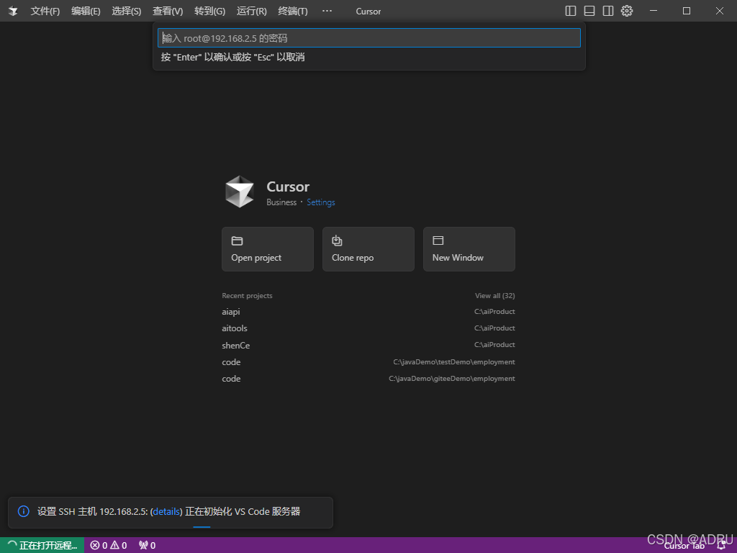Screen dimensions: 737x553
Task: Click the details link in SSH notification
Action: click(166, 512)
